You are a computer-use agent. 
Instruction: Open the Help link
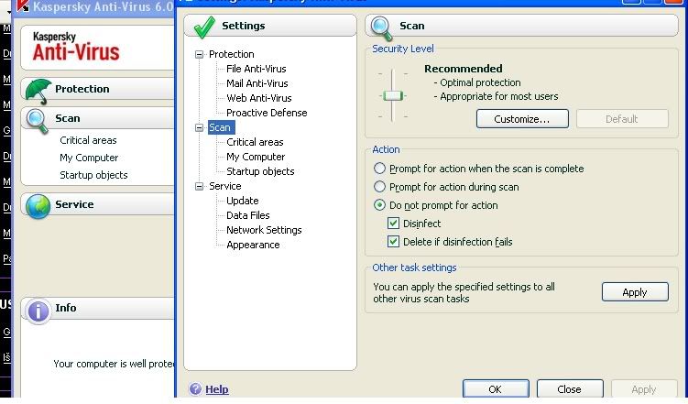[x=217, y=389]
